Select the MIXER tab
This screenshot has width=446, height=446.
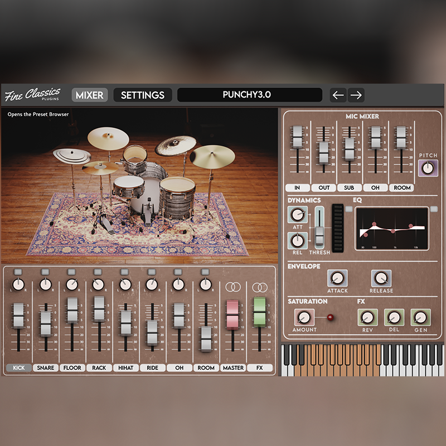coord(90,95)
